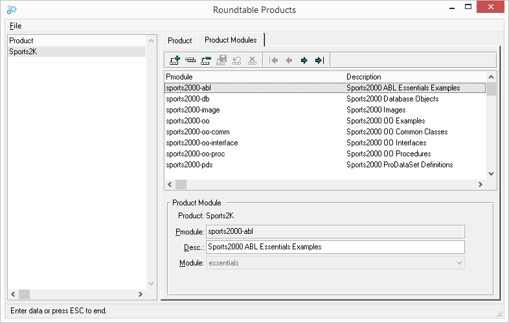Click 'Sports2000 OO Common Classes' description cell
509x323 pixels.
[x=397, y=132]
